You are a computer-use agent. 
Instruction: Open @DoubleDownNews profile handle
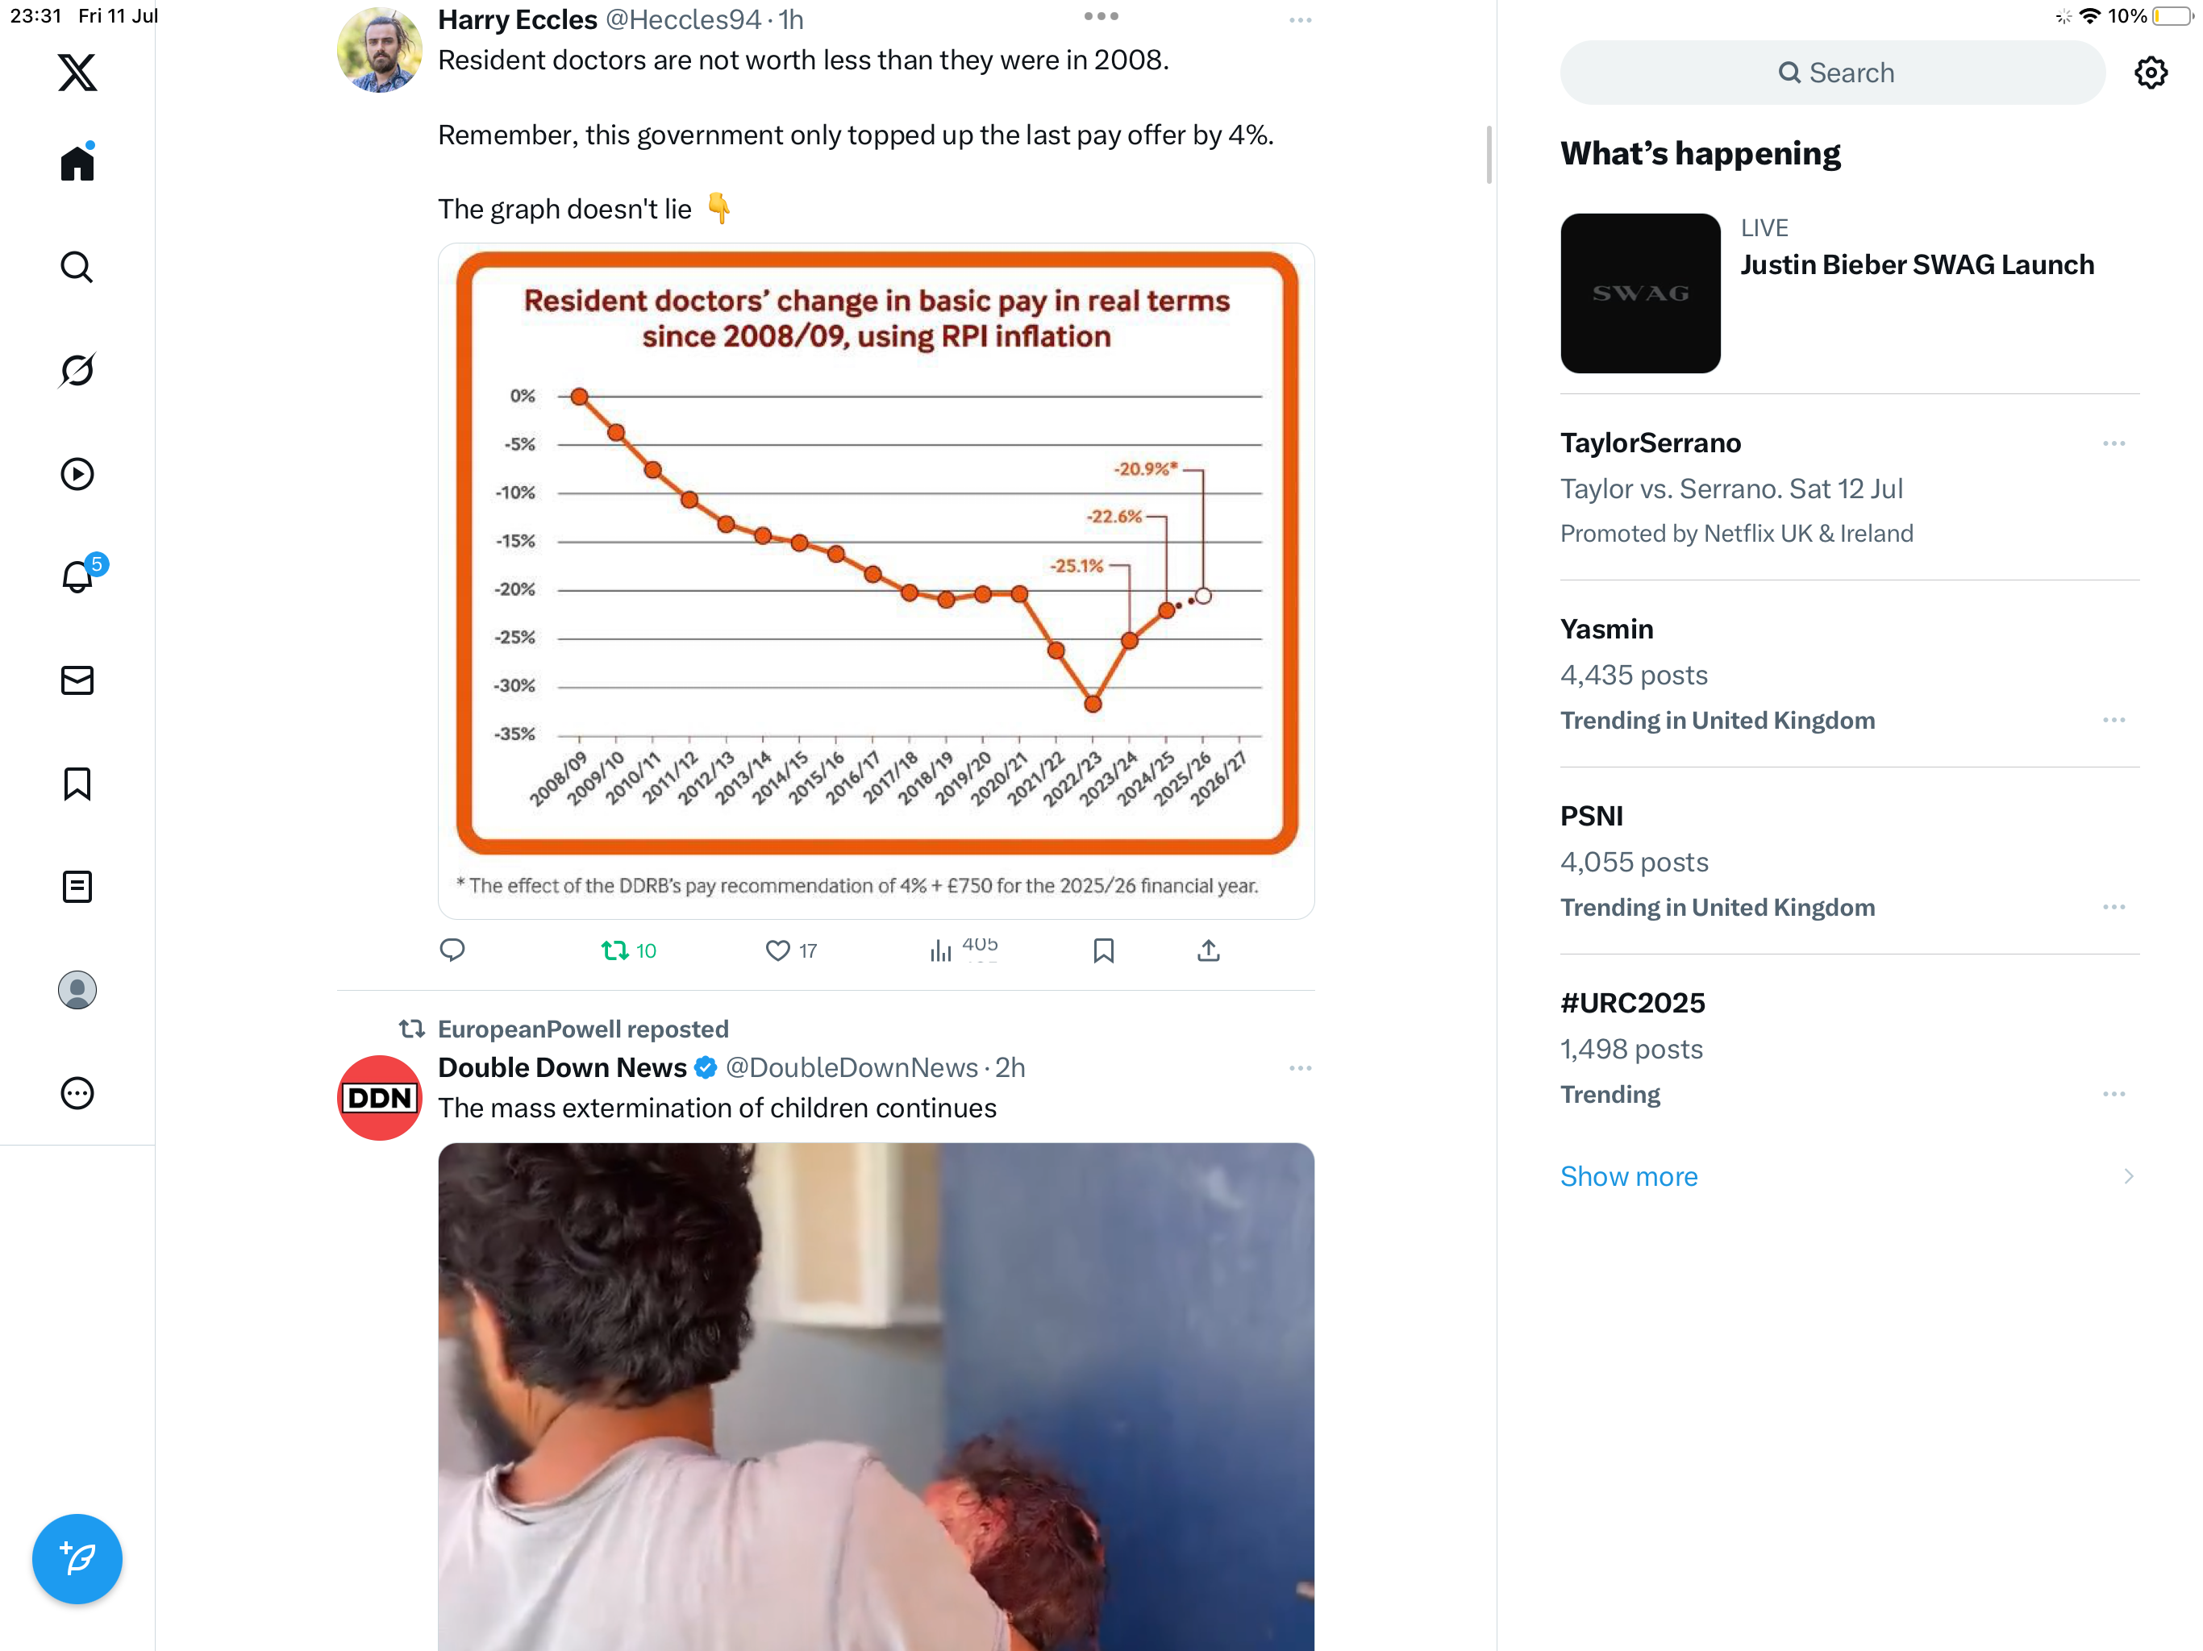coord(852,1067)
